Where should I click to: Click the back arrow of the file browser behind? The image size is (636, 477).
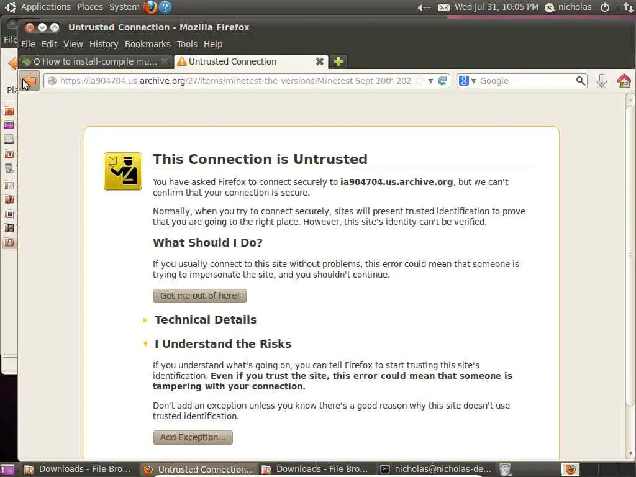tap(12, 63)
